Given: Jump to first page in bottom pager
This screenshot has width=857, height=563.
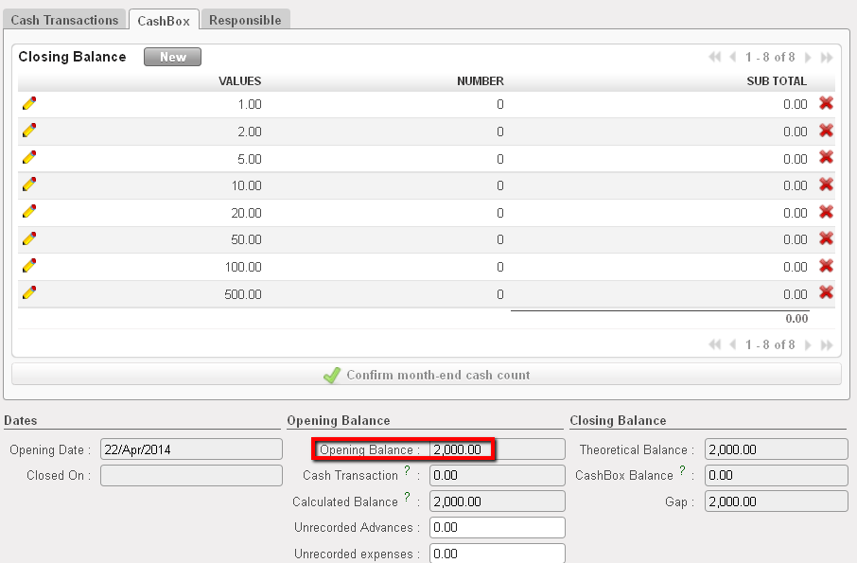Looking at the screenshot, I should 714,345.
